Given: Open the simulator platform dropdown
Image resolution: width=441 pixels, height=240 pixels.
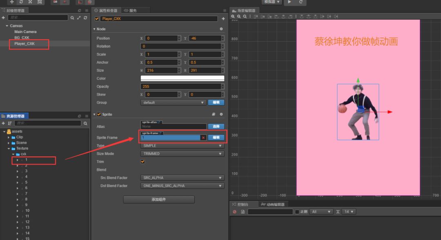Looking at the screenshot, I should [272, 2].
